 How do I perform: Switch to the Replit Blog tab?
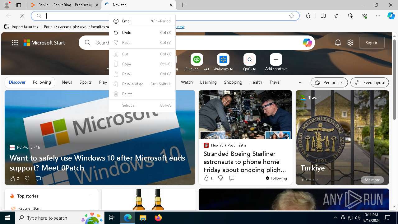65,5
